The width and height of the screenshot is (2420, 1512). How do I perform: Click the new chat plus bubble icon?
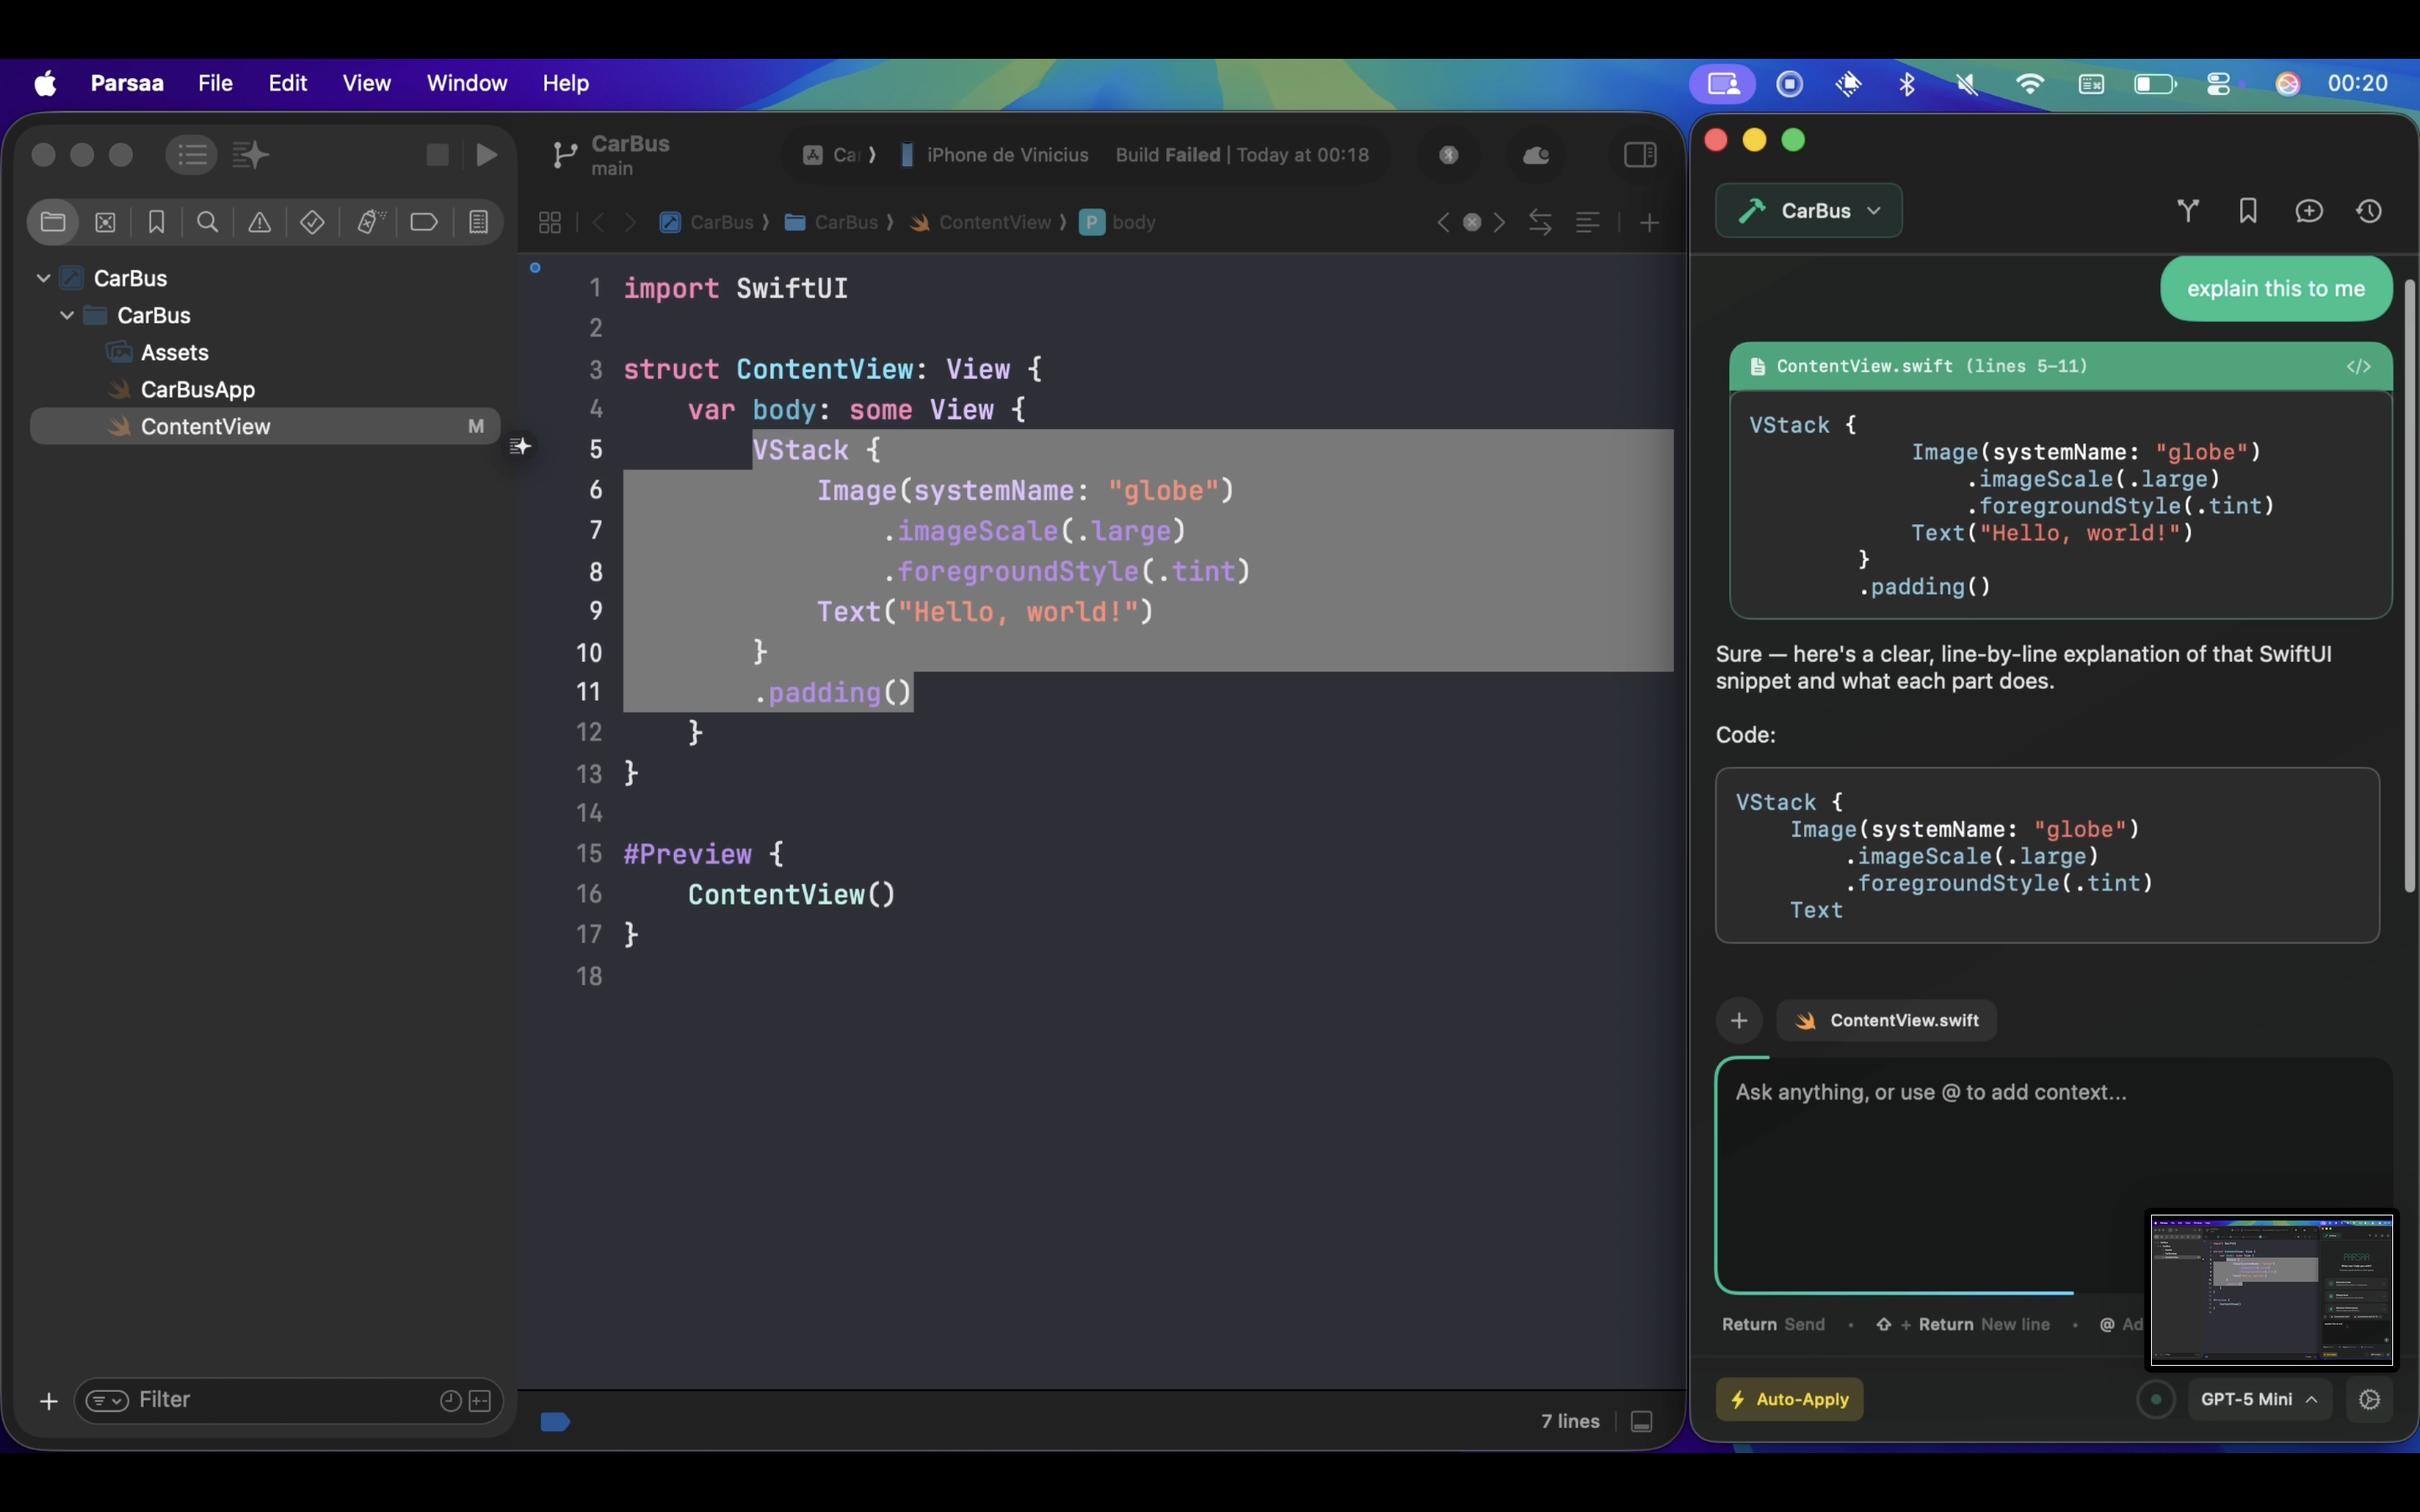pos(2309,211)
